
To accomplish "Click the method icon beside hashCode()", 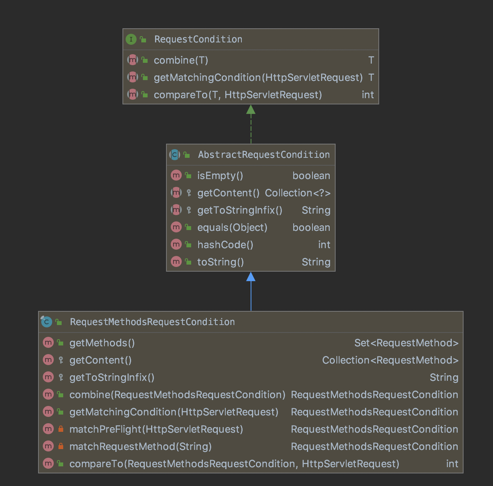I will click(176, 245).
